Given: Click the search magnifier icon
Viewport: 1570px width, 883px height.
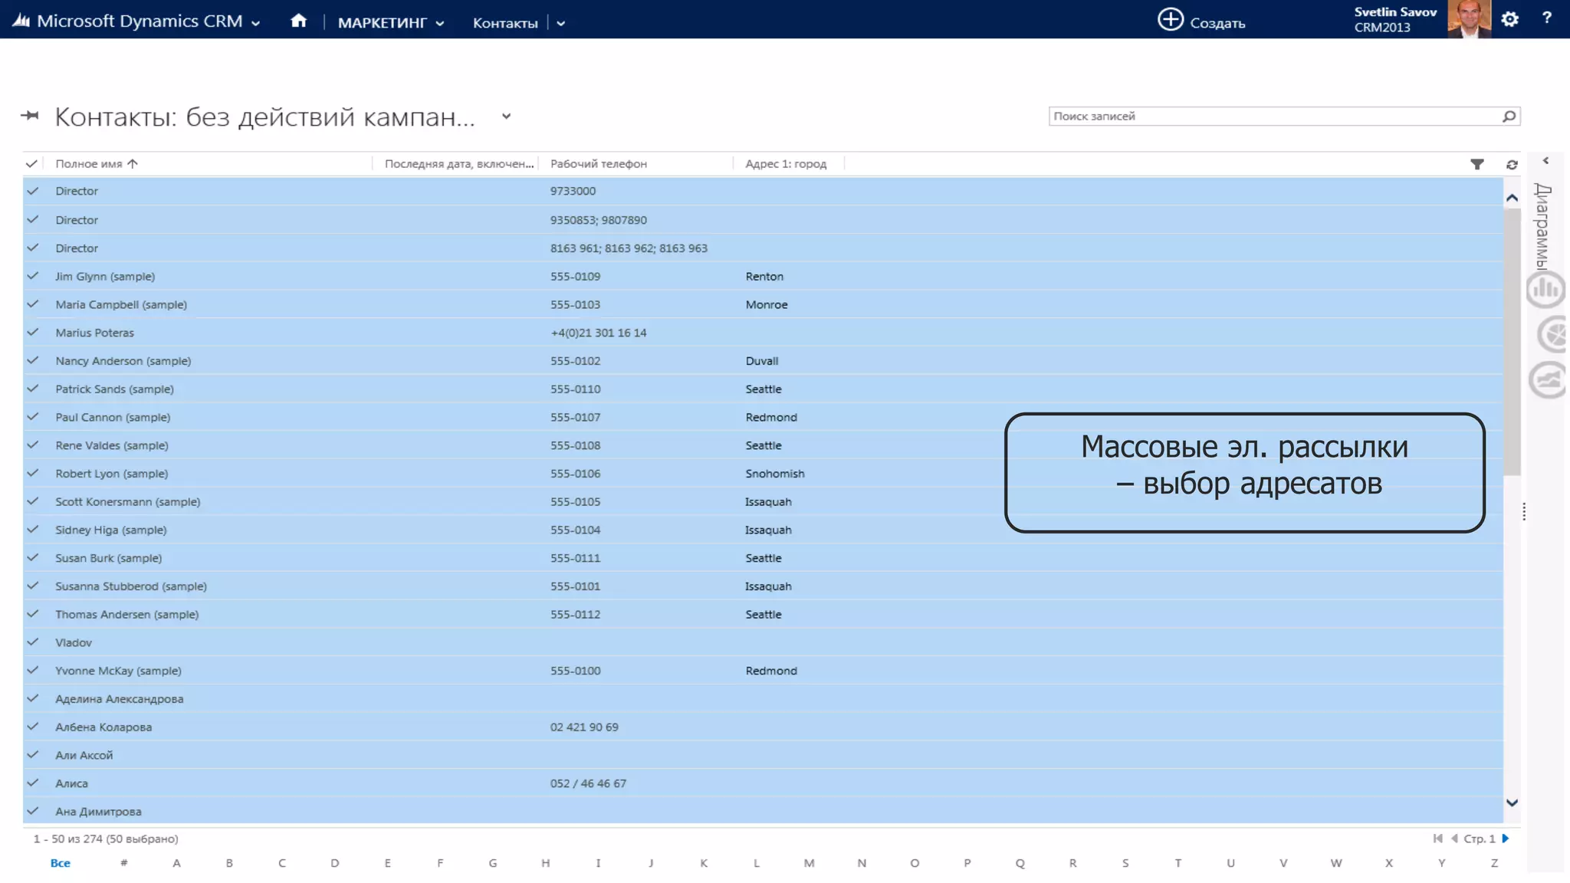Looking at the screenshot, I should [1509, 117].
